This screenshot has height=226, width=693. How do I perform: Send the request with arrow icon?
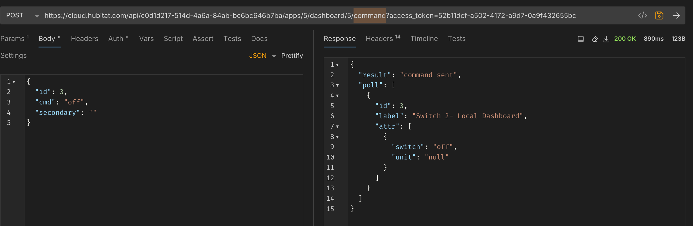point(676,15)
